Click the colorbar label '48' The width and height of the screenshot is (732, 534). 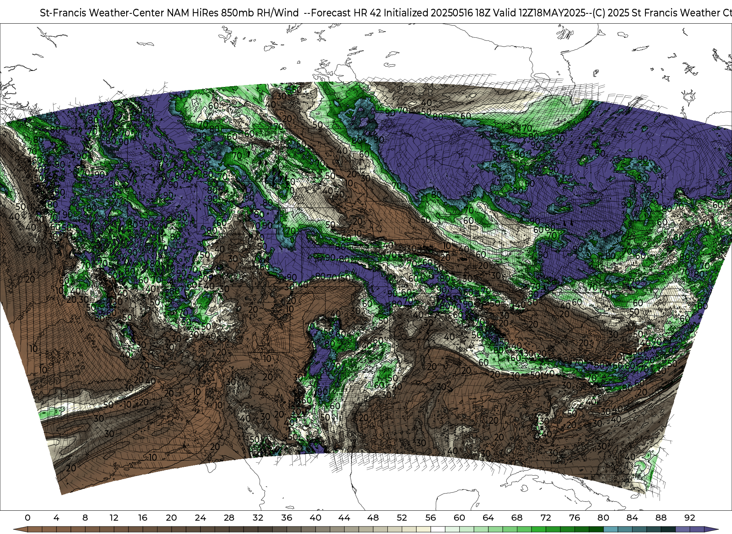(x=373, y=518)
